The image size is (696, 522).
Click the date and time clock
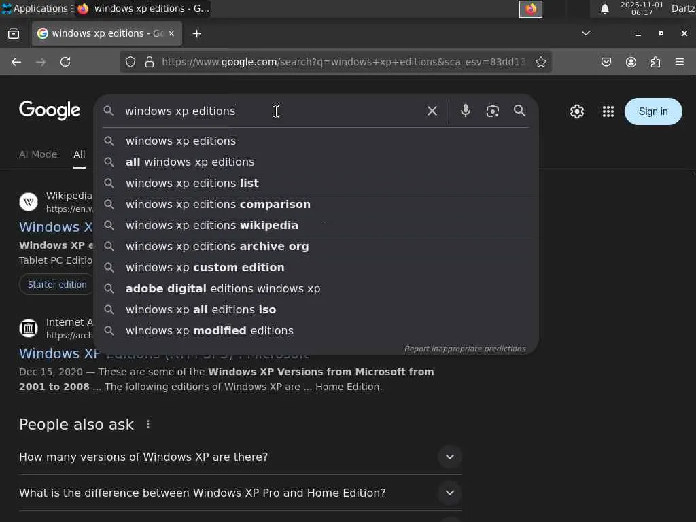click(x=642, y=8)
